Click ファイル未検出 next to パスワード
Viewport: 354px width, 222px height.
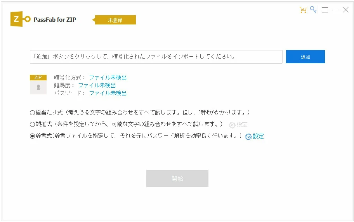[x=108, y=93]
